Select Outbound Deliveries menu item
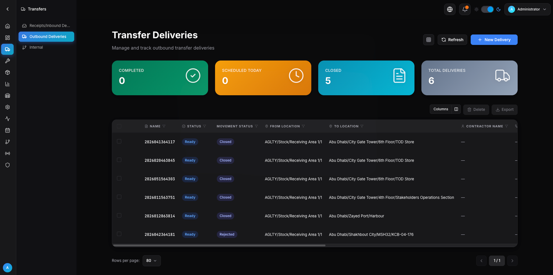553x275 pixels. (46, 37)
